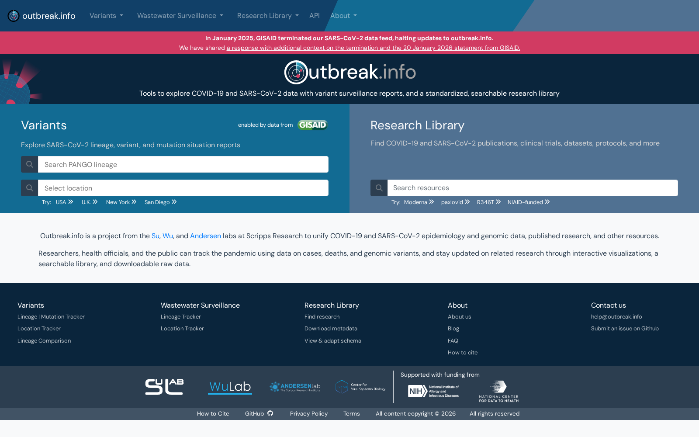Open the FAQ footer link
Image resolution: width=699 pixels, height=437 pixels.
tap(453, 341)
